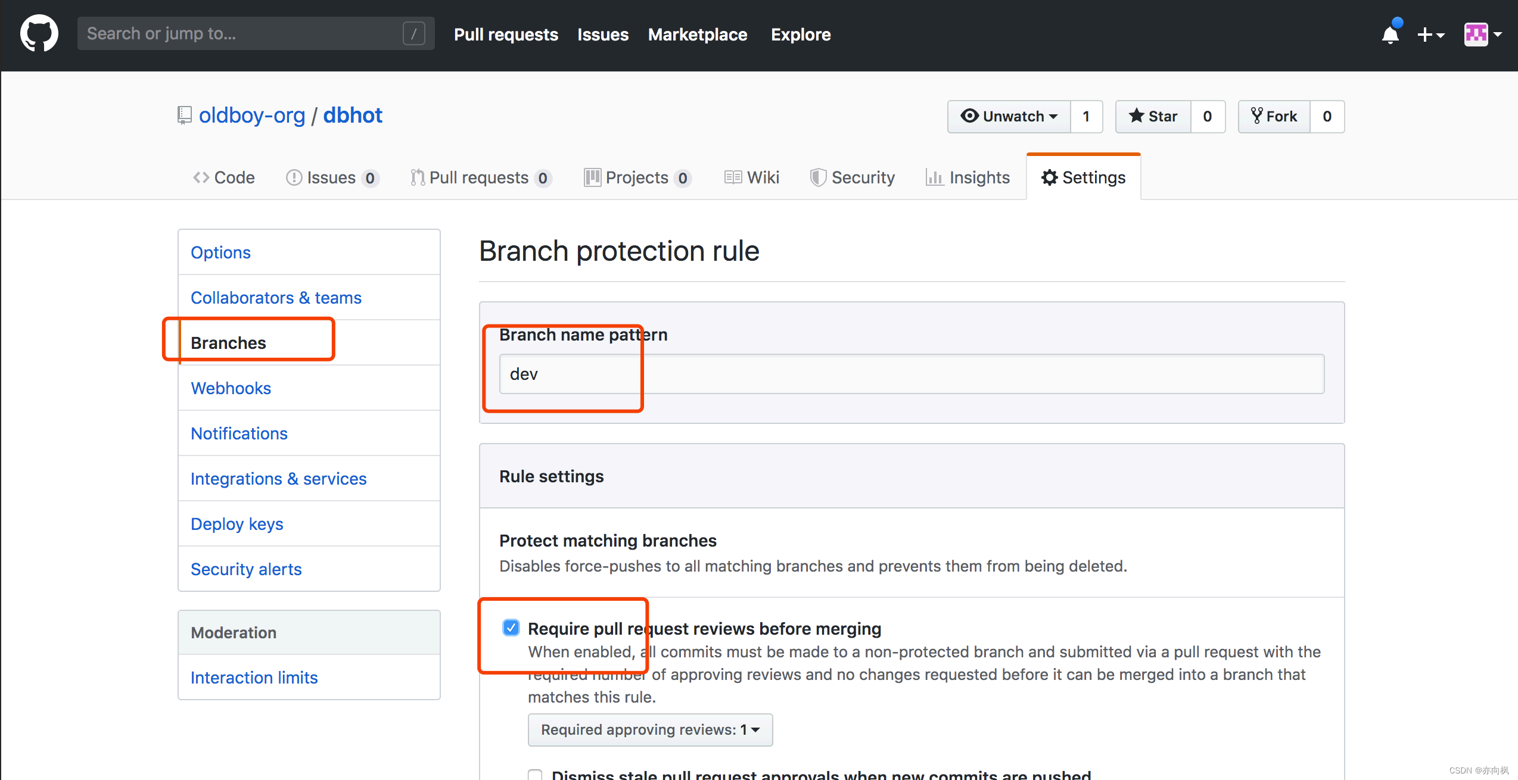
Task: Click the Settings gear icon
Action: pyautogui.click(x=1050, y=177)
